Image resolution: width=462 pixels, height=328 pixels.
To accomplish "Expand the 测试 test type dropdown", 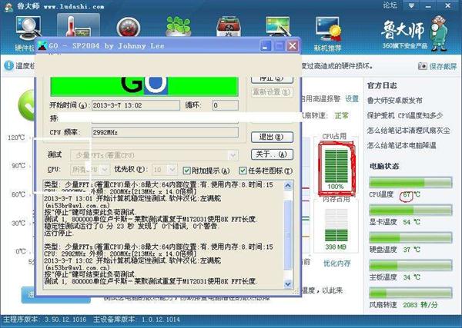I will click(233, 155).
